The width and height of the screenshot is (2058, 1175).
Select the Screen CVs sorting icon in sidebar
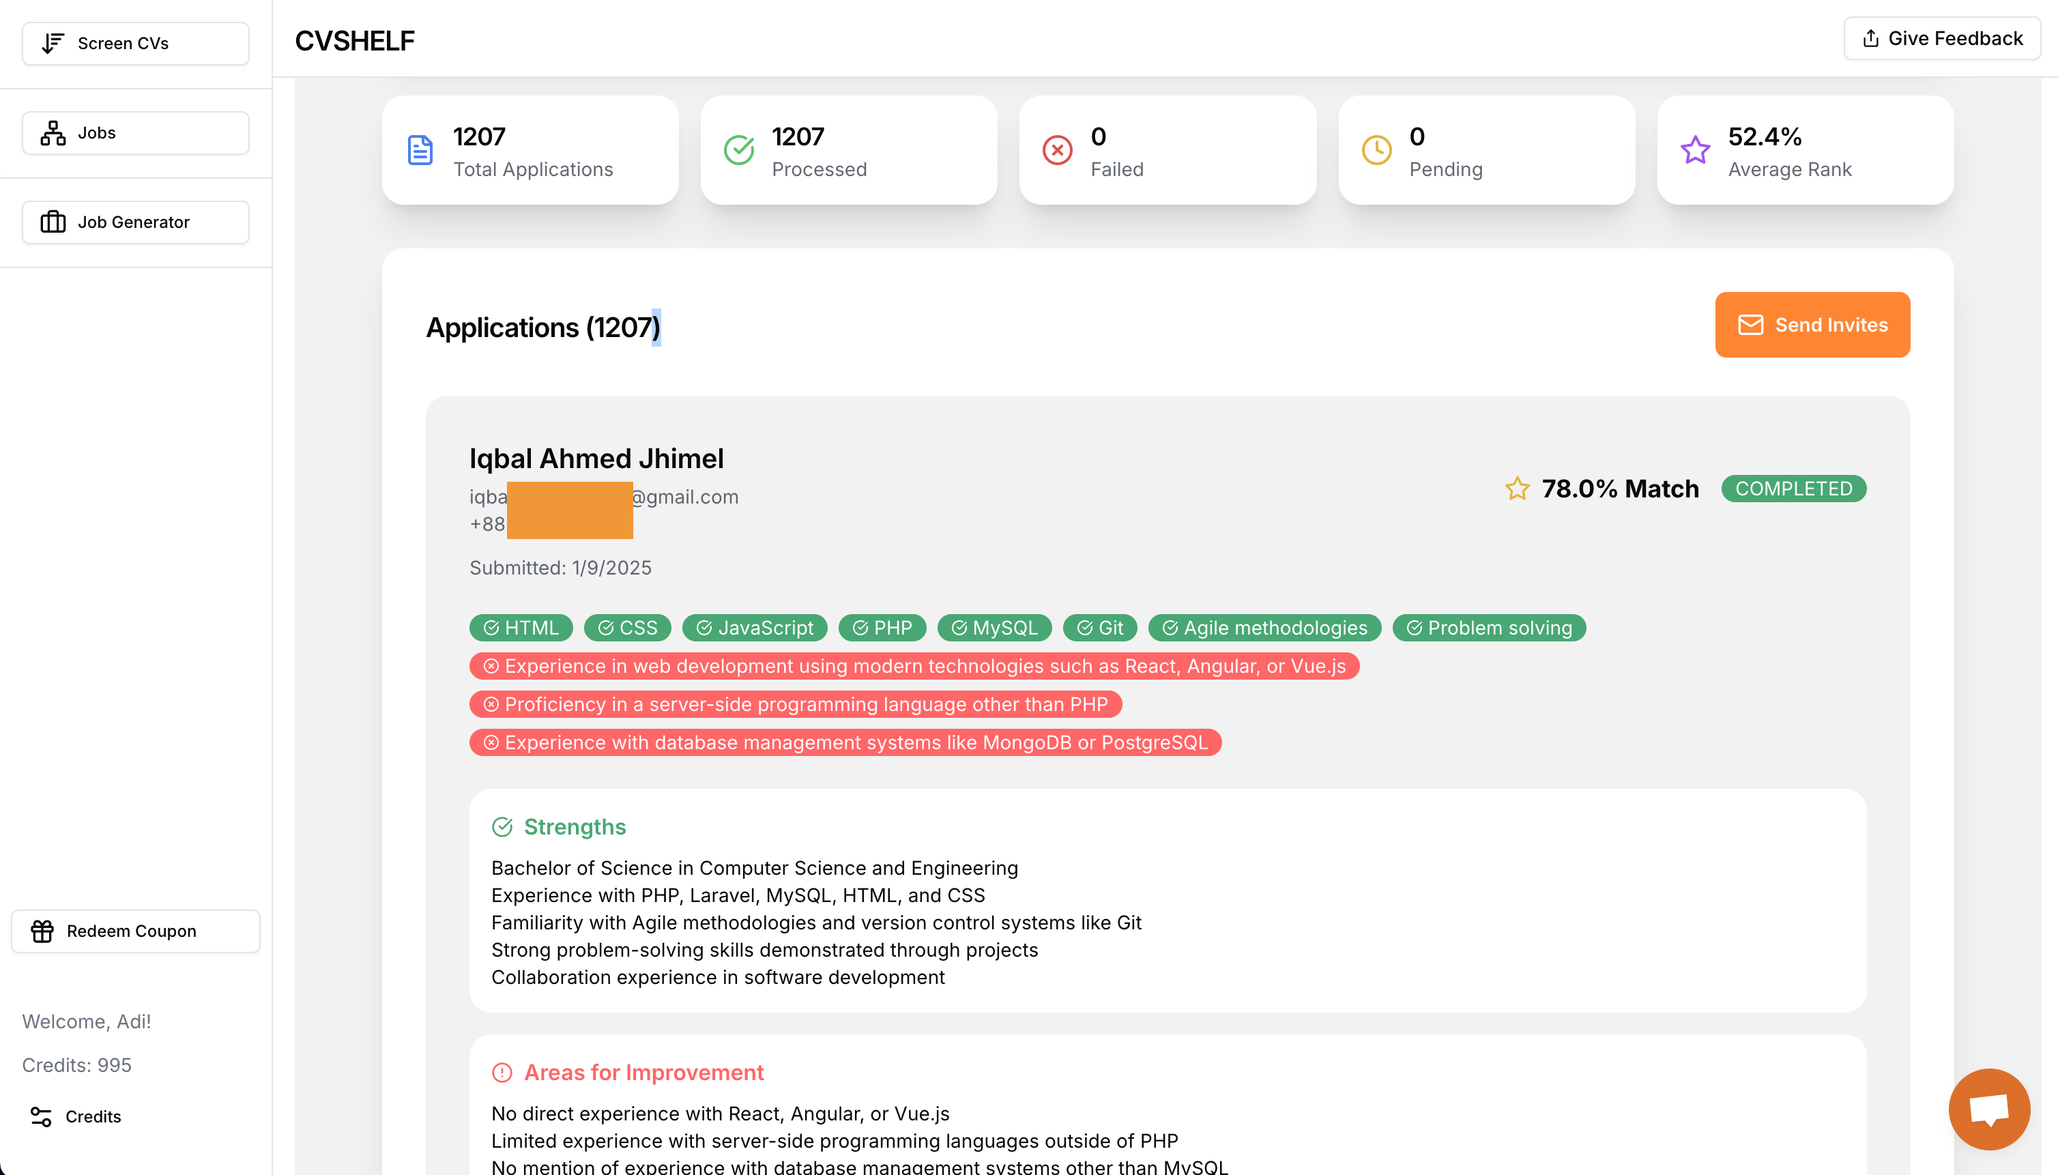coord(52,44)
